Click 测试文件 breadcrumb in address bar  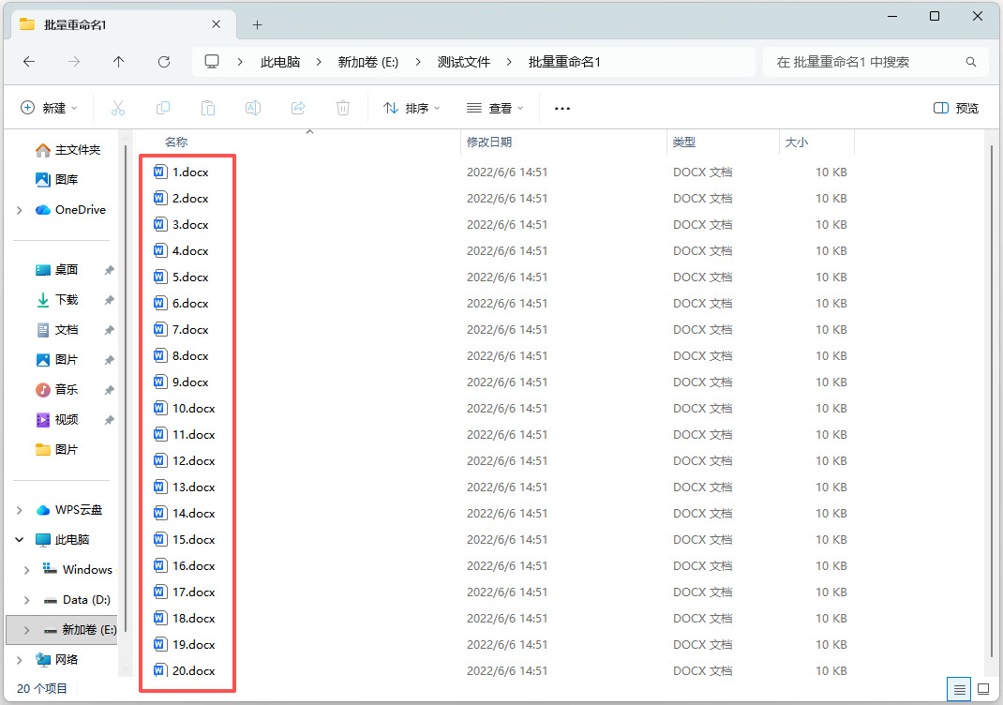(x=464, y=62)
